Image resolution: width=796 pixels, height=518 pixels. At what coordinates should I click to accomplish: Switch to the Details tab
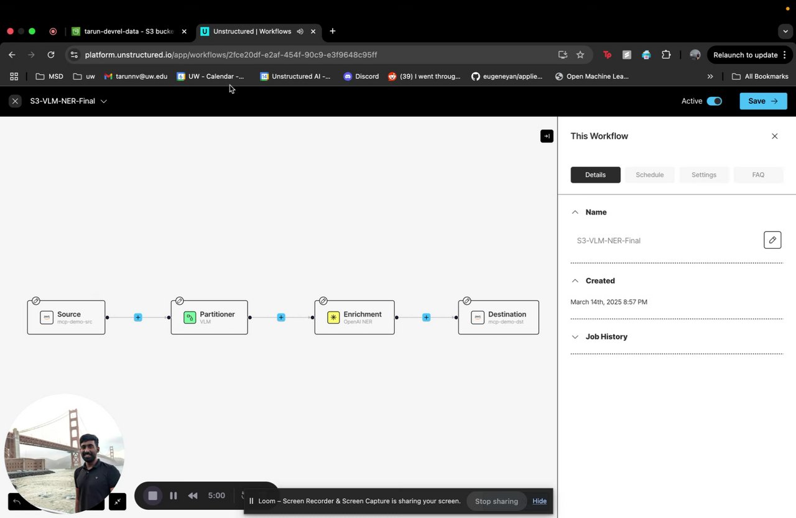click(595, 175)
